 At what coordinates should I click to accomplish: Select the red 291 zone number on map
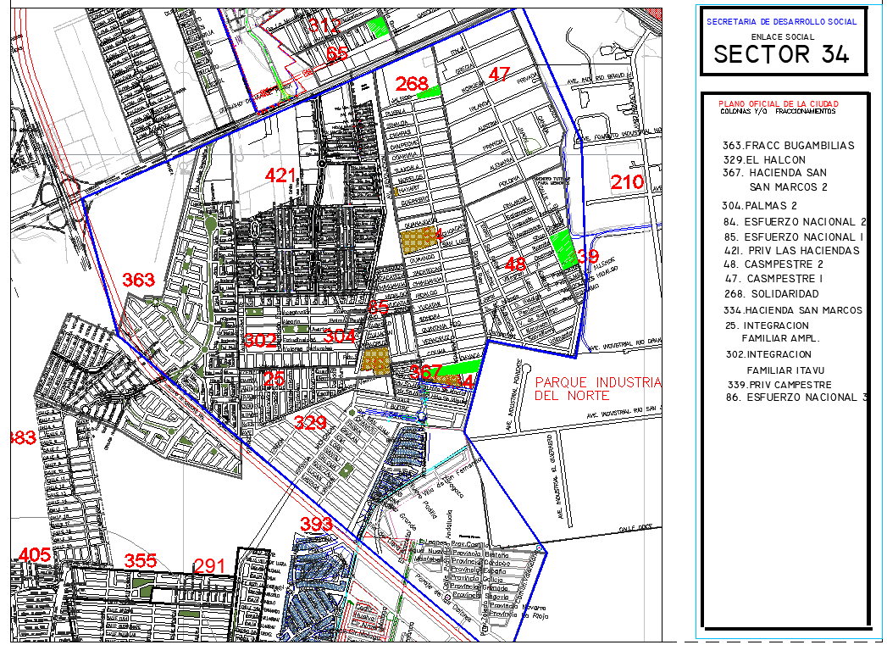click(x=210, y=566)
